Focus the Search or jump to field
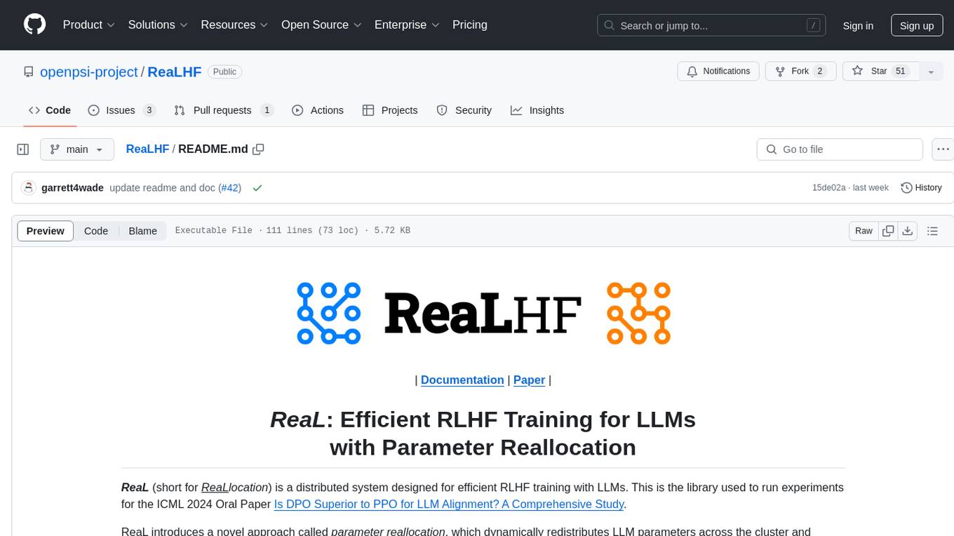 coord(713,25)
